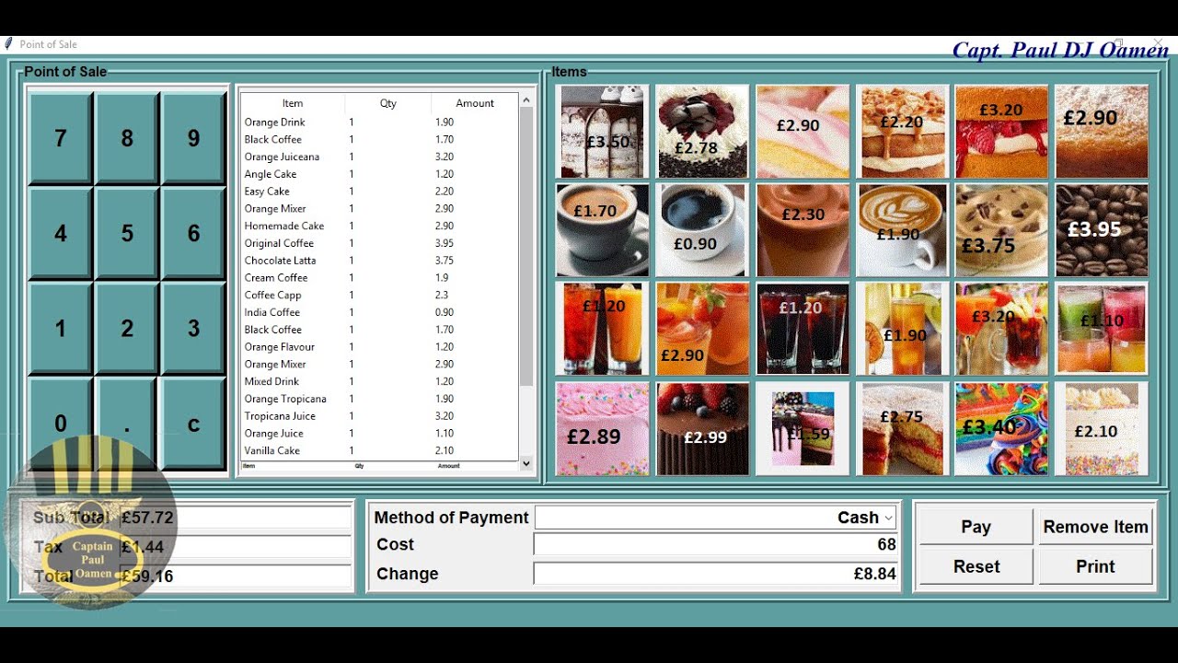Click the Qty column header
The height and width of the screenshot is (663, 1178).
coord(387,103)
